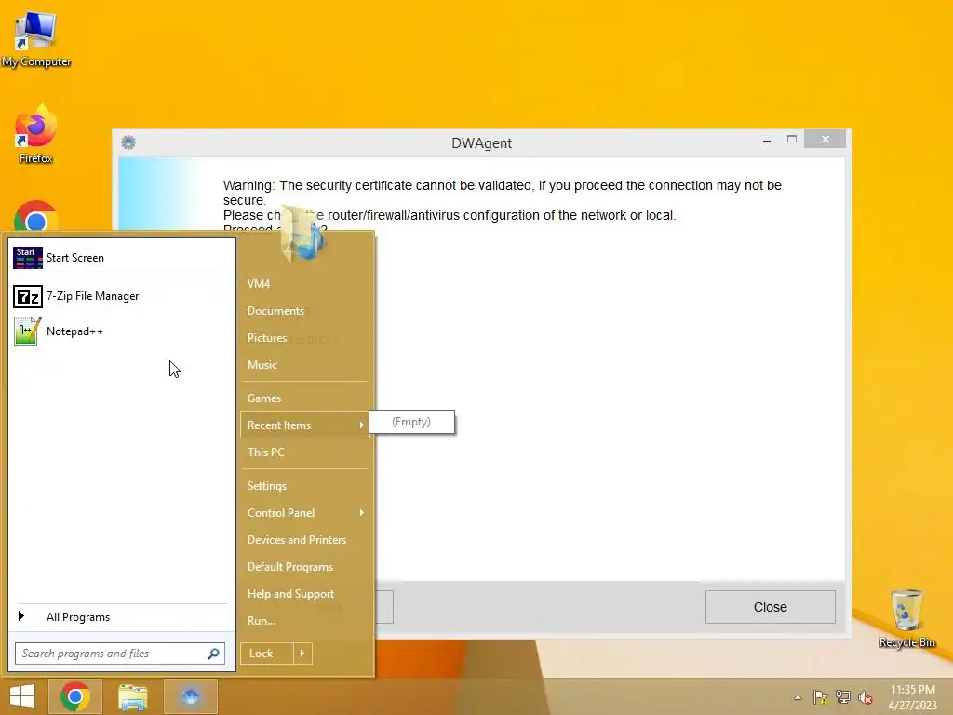Click the Start Screen tile icon

27,258
